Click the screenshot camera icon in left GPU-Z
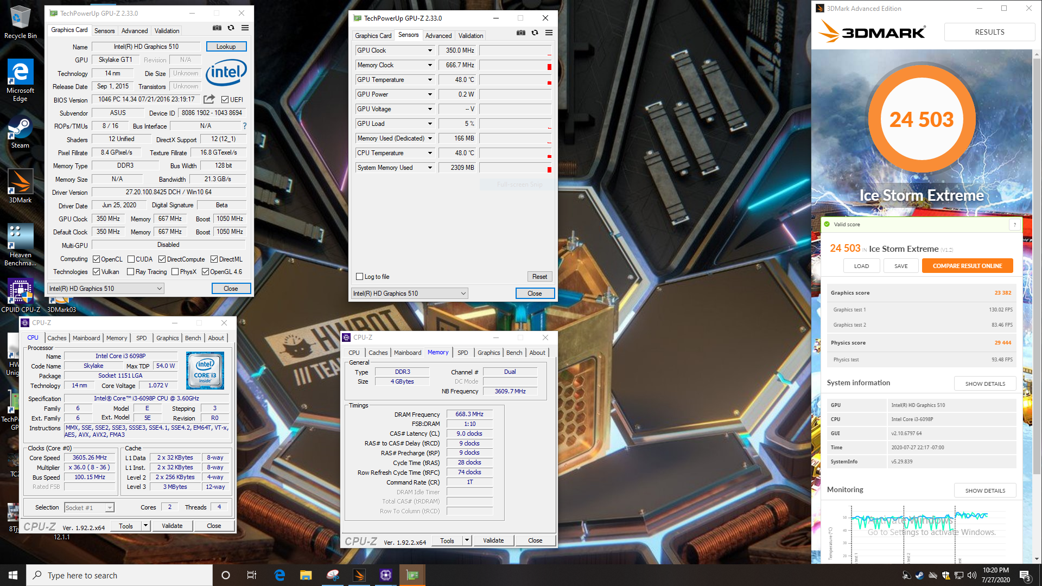 click(x=217, y=28)
